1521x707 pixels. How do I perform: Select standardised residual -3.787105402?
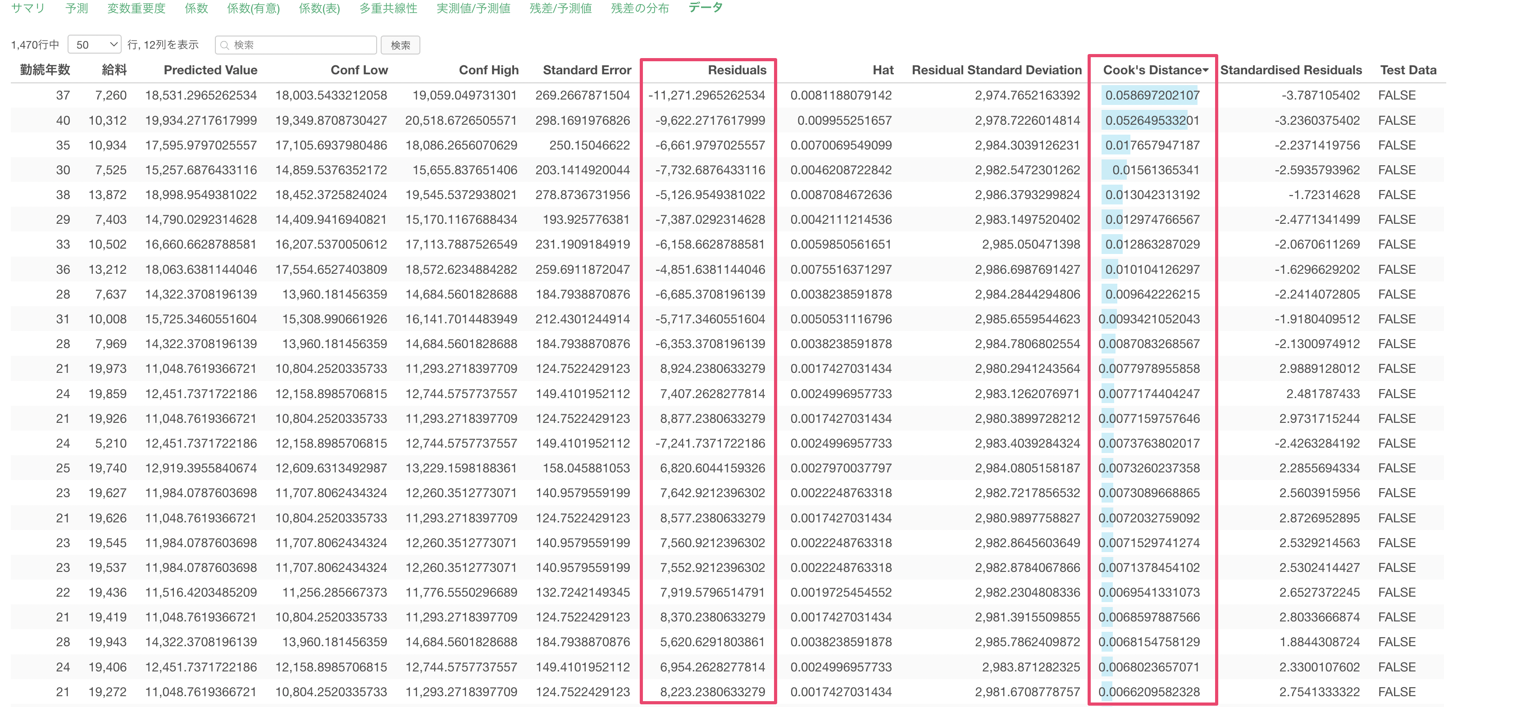tap(1320, 95)
